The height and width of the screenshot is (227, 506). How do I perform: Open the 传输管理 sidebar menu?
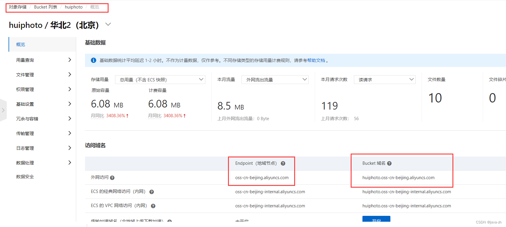tap(43, 133)
